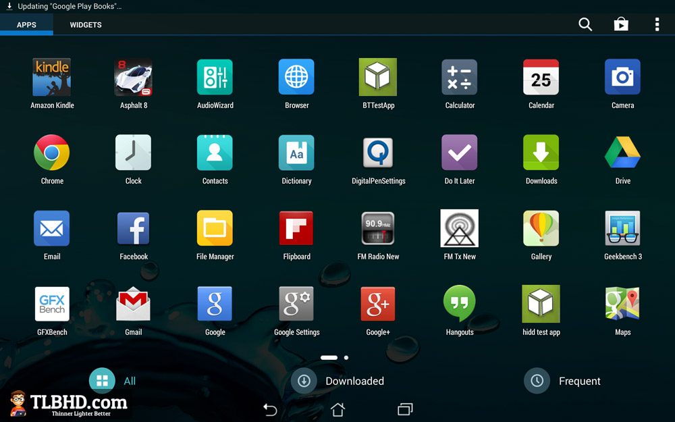
Task: Filter by Frequent apps
Action: click(x=562, y=381)
